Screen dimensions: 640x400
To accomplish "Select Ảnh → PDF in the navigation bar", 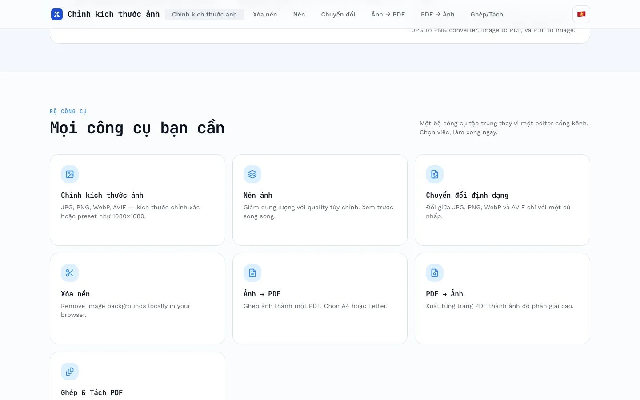I will pos(388,14).
